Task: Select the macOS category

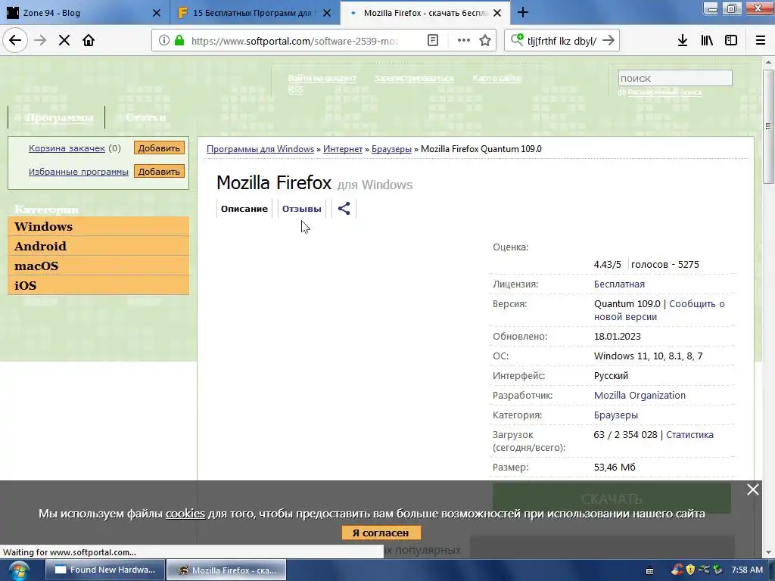Action: (x=98, y=266)
